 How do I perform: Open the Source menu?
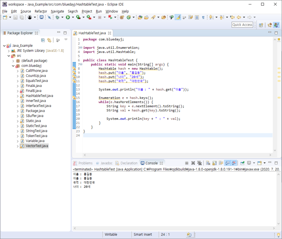[26, 11]
